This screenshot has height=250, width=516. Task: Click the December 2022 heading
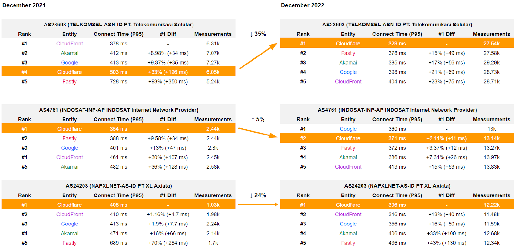click(x=302, y=5)
